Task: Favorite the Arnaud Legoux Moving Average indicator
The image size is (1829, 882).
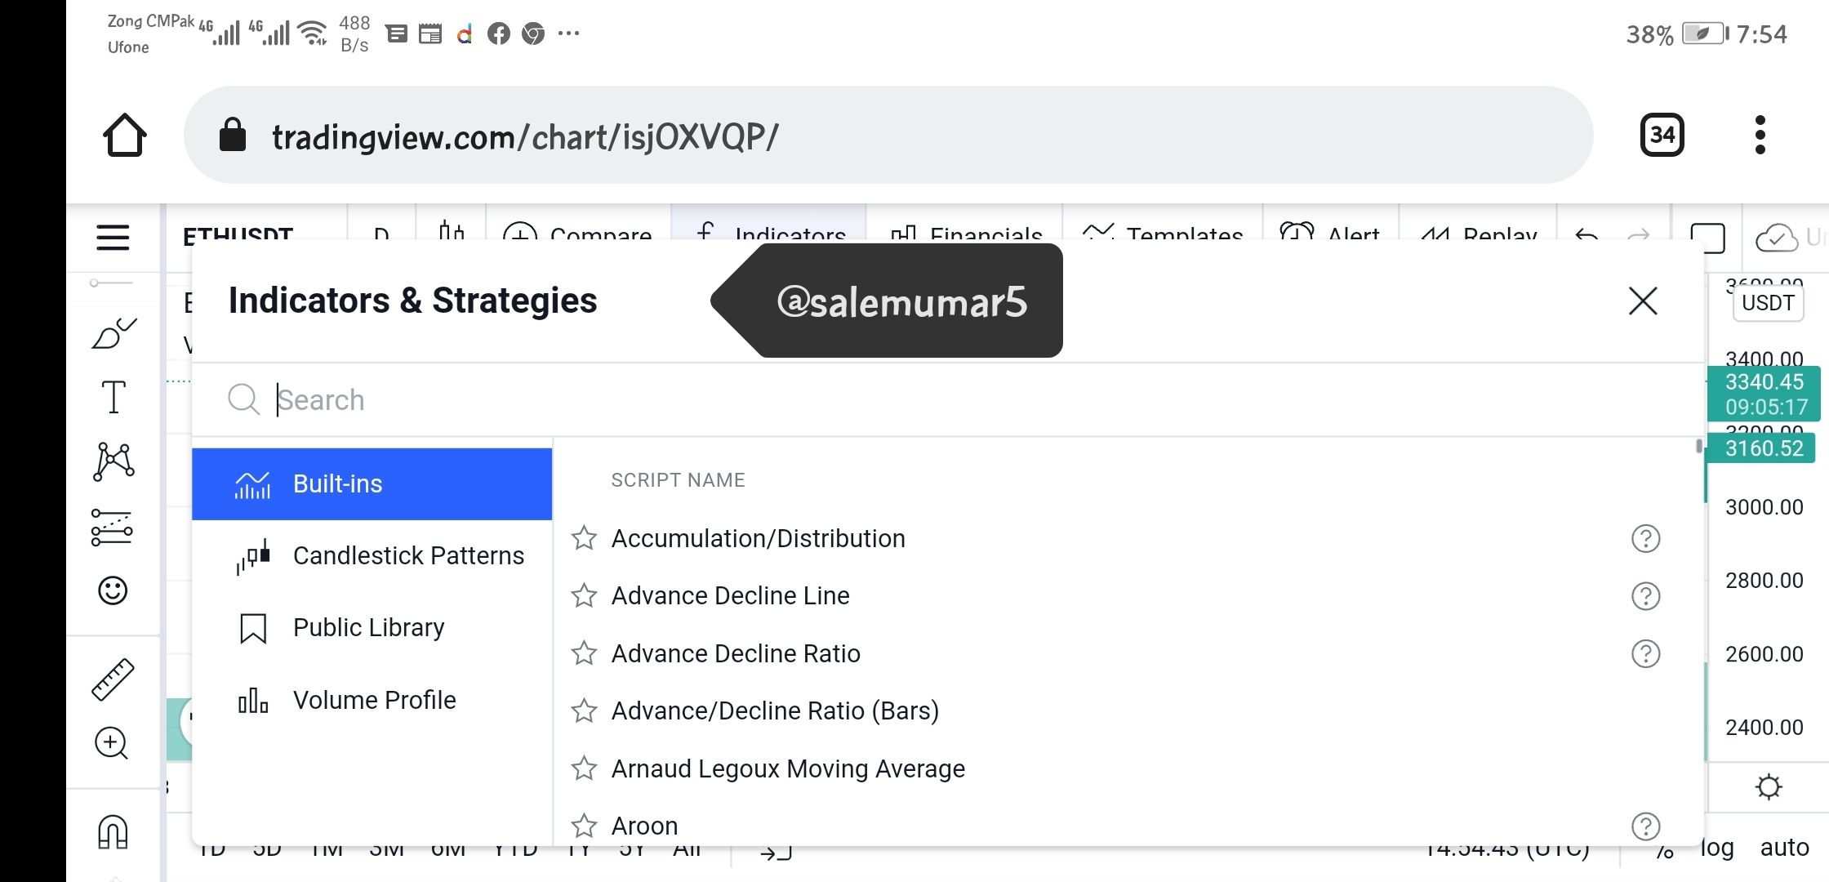Action: tap(584, 768)
